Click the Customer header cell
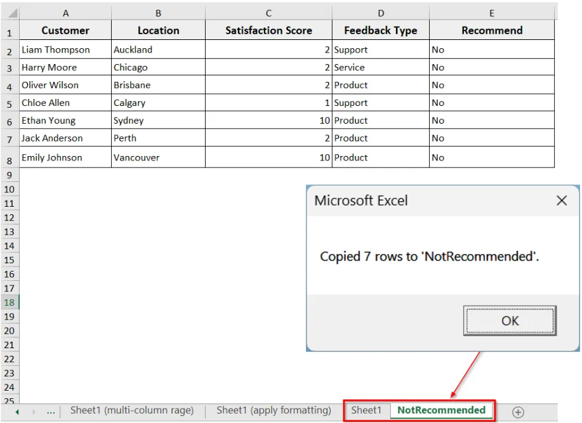 pyautogui.click(x=65, y=30)
